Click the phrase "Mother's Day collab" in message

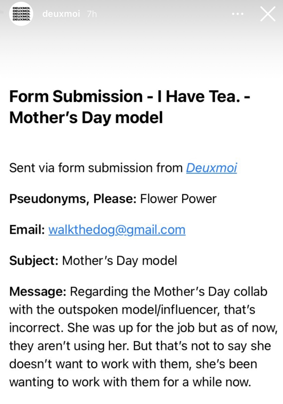(x=210, y=292)
